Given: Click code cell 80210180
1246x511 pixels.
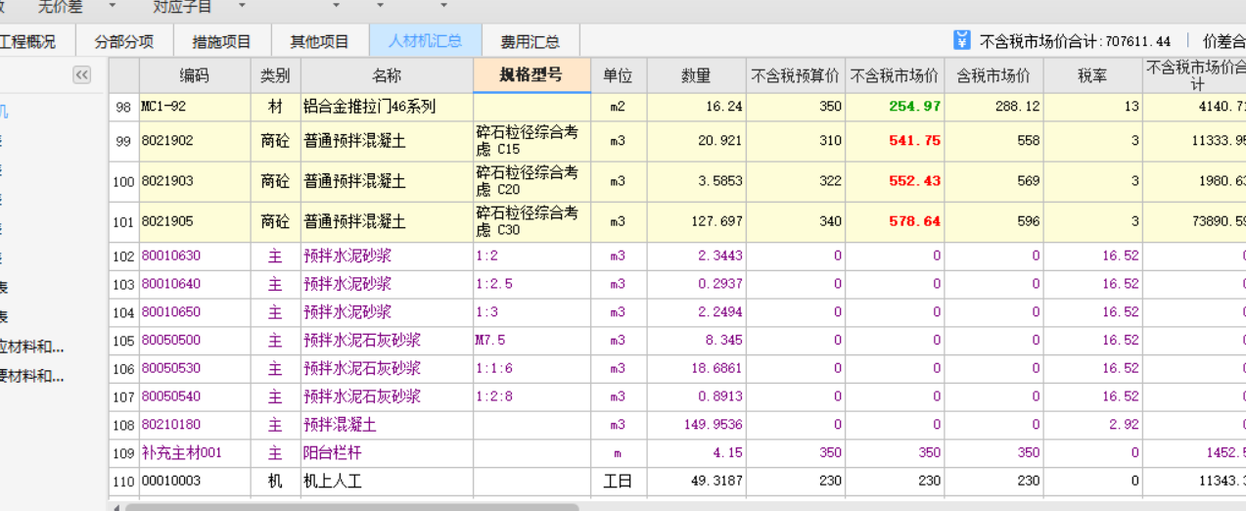Looking at the screenshot, I should click(194, 425).
